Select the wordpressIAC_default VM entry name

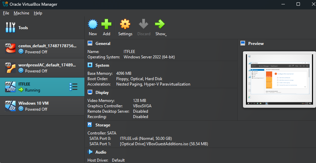coord(47,65)
